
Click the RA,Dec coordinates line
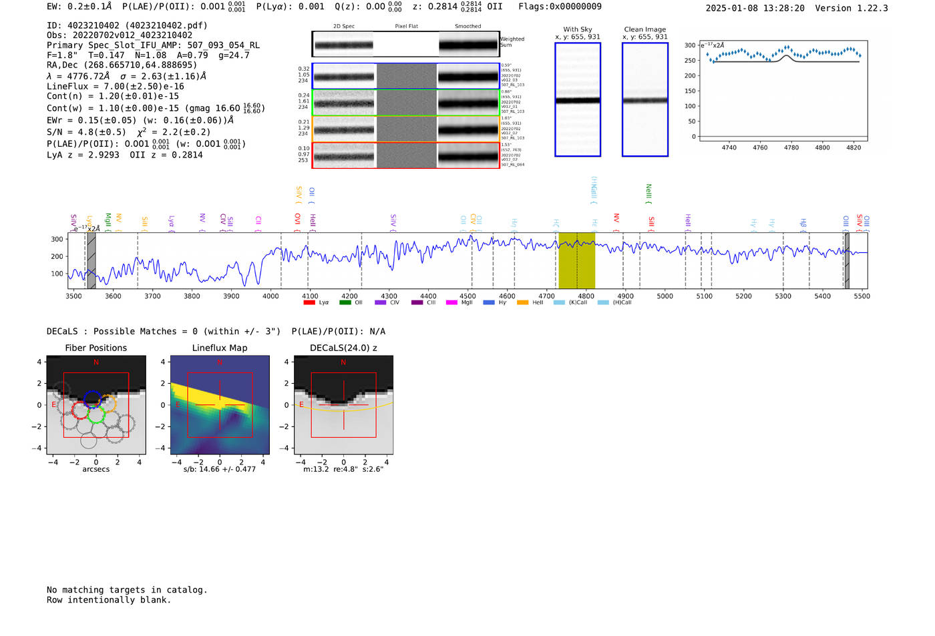pyautogui.click(x=122, y=65)
